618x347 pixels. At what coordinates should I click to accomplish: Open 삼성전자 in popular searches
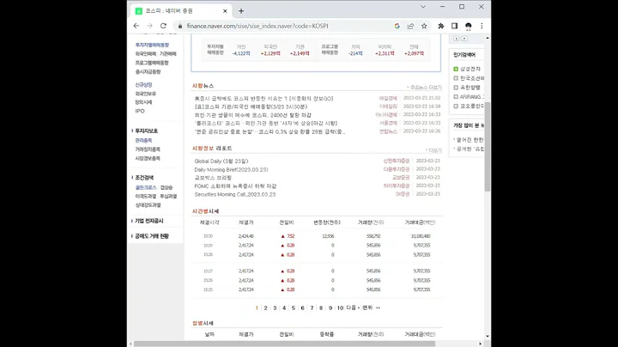[470, 69]
